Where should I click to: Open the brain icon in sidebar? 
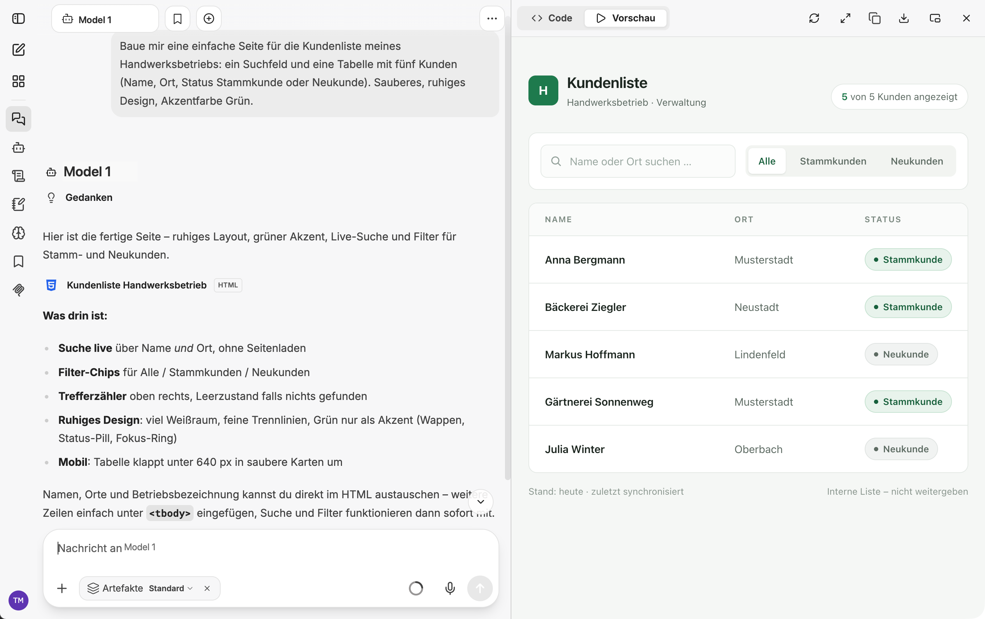pyautogui.click(x=19, y=233)
